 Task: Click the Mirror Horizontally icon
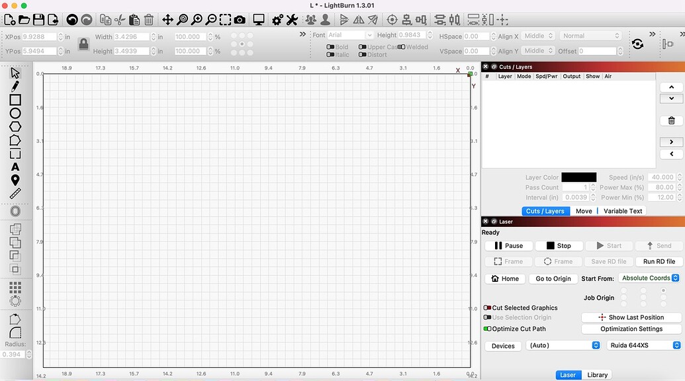pyautogui.click(x=358, y=19)
